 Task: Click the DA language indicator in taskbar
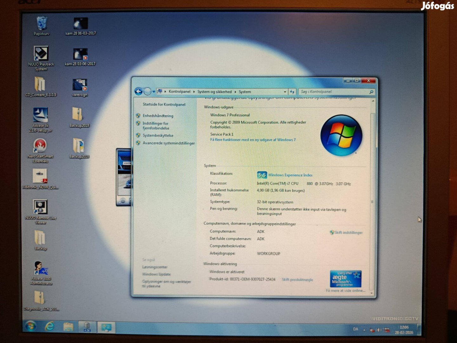(x=355, y=329)
